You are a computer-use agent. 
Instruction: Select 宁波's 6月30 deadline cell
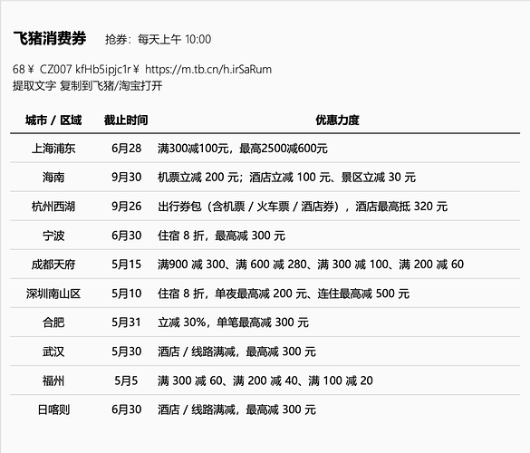pyautogui.click(x=127, y=236)
